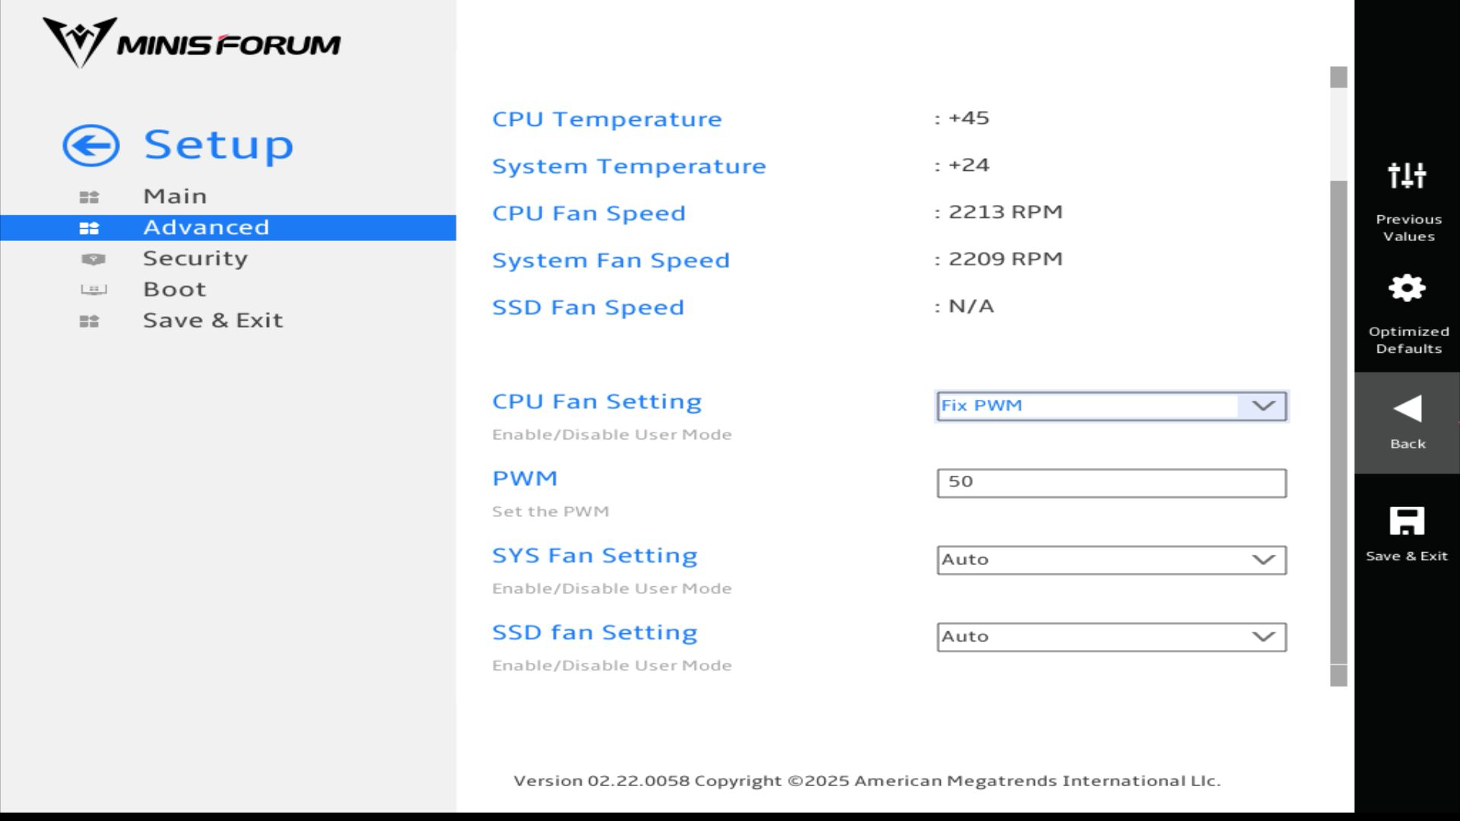Viewport: 1460px width, 821px height.
Task: Click the Security shield icon in sidebar
Action: 93,259
